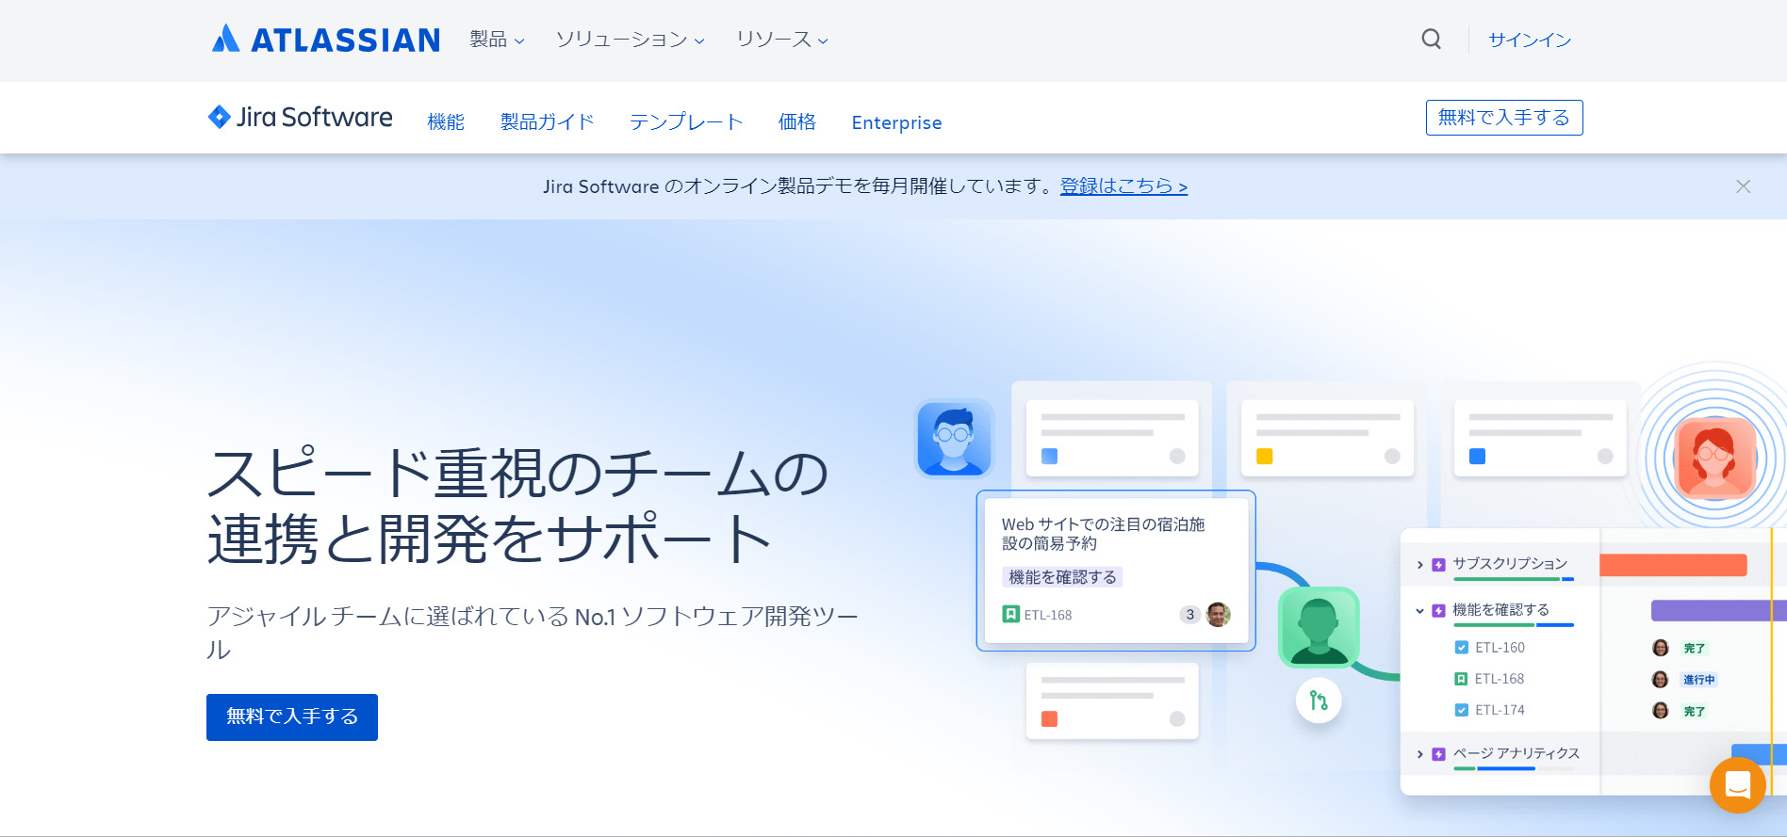Click the ETL-168 issue key on card
Viewport: 1787px width, 837px height.
[x=1048, y=615]
